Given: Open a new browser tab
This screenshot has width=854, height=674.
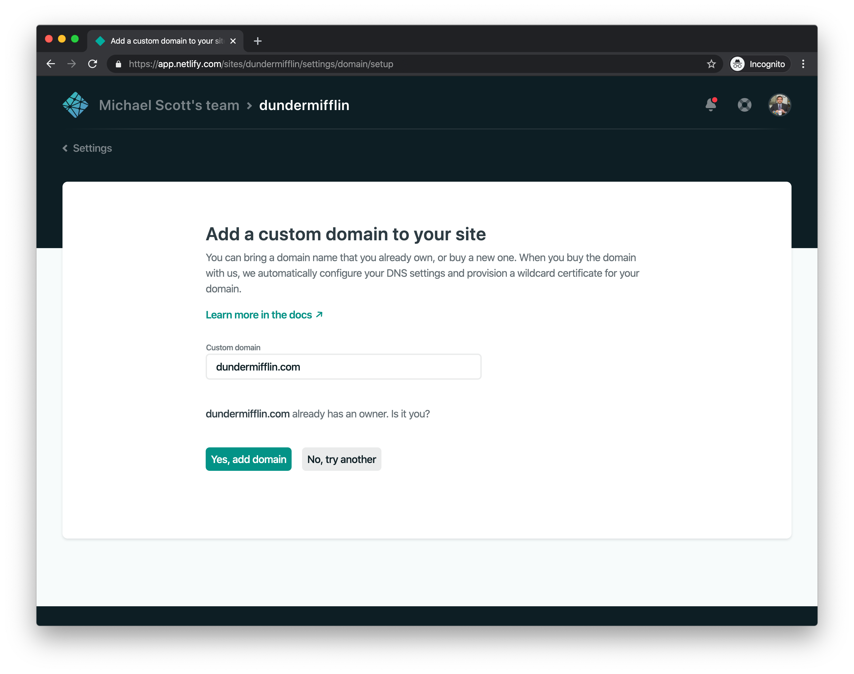Looking at the screenshot, I should click(257, 41).
